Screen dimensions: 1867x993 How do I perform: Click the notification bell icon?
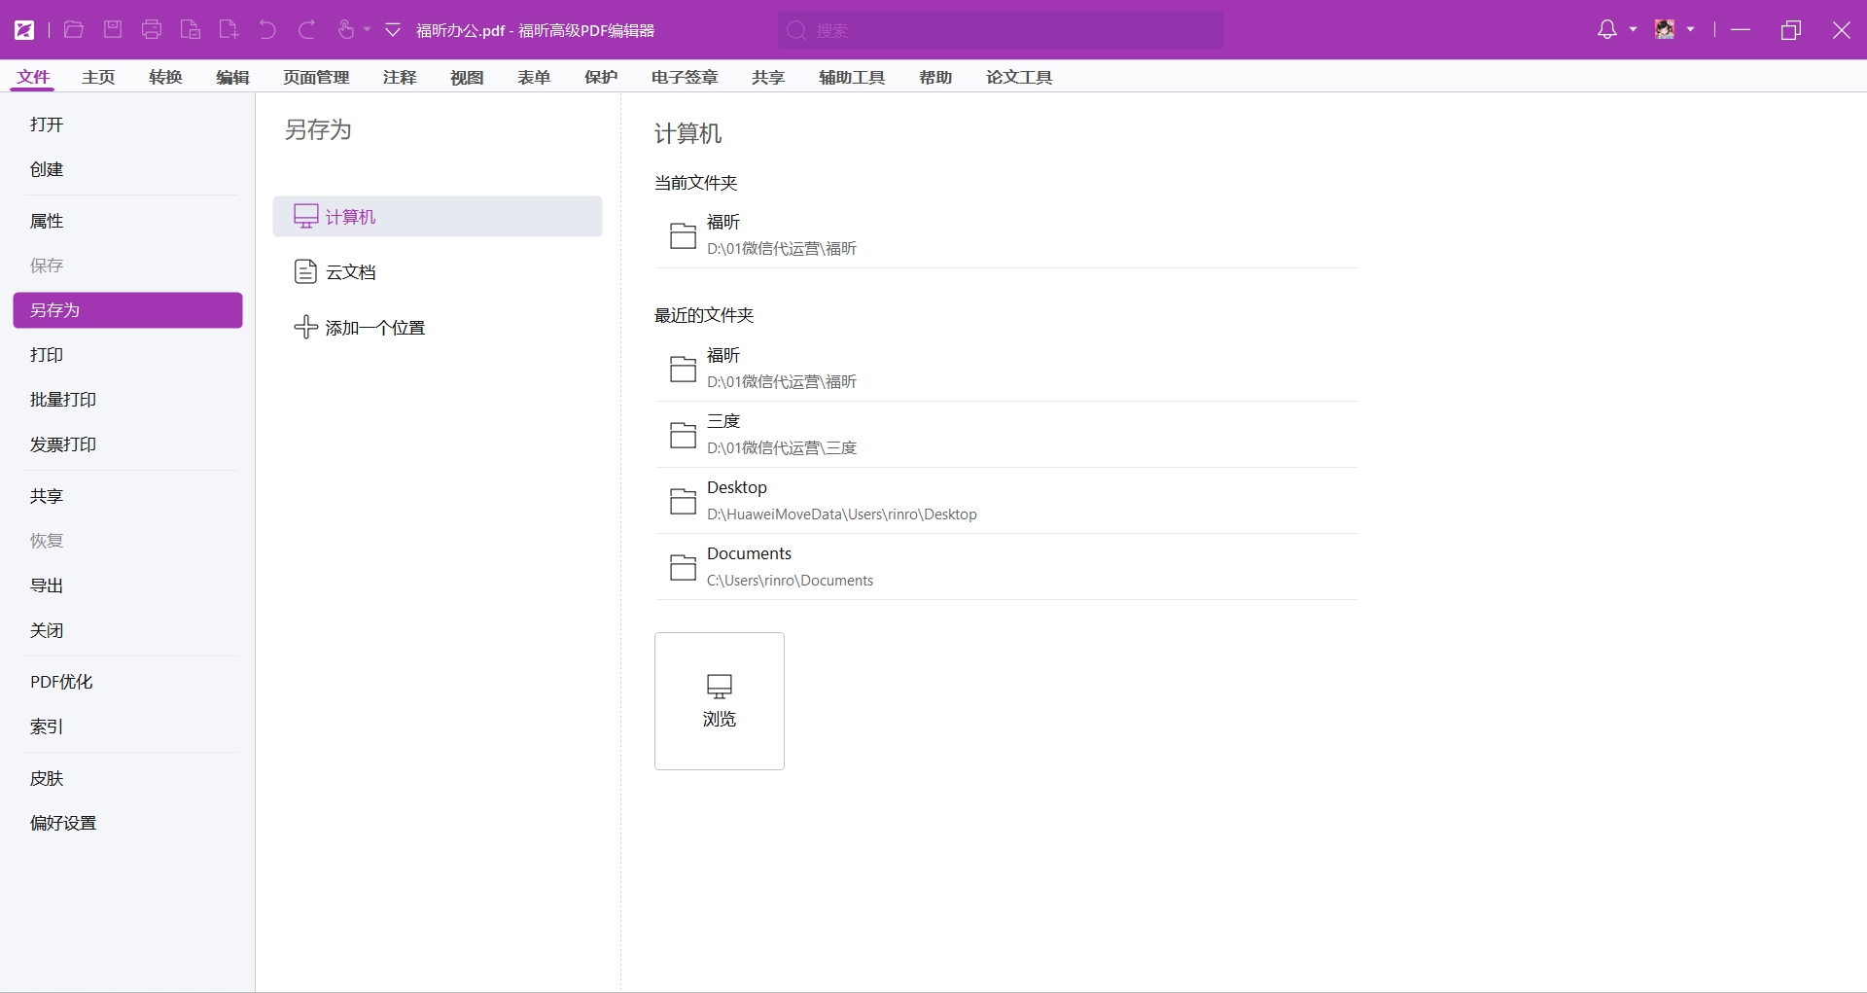tap(1606, 30)
